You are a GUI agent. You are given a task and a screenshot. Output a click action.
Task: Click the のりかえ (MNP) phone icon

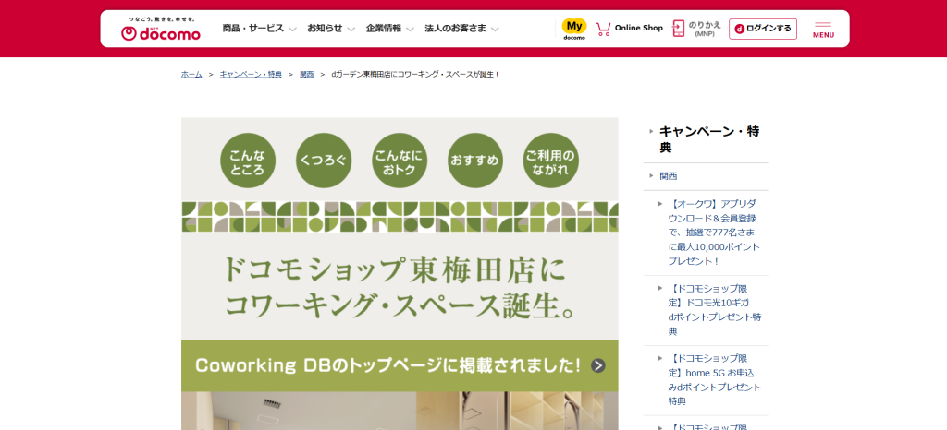point(678,29)
